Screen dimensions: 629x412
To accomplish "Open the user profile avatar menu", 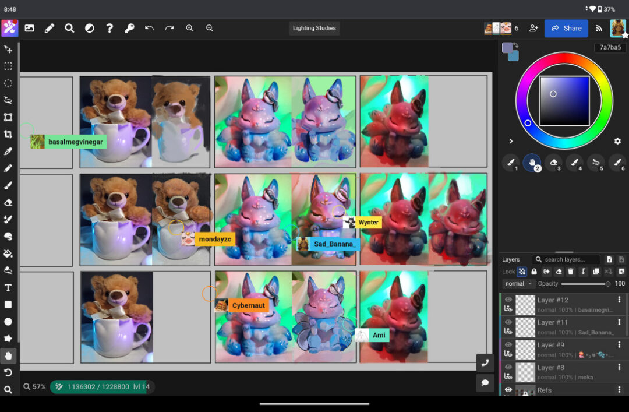I will coord(618,28).
